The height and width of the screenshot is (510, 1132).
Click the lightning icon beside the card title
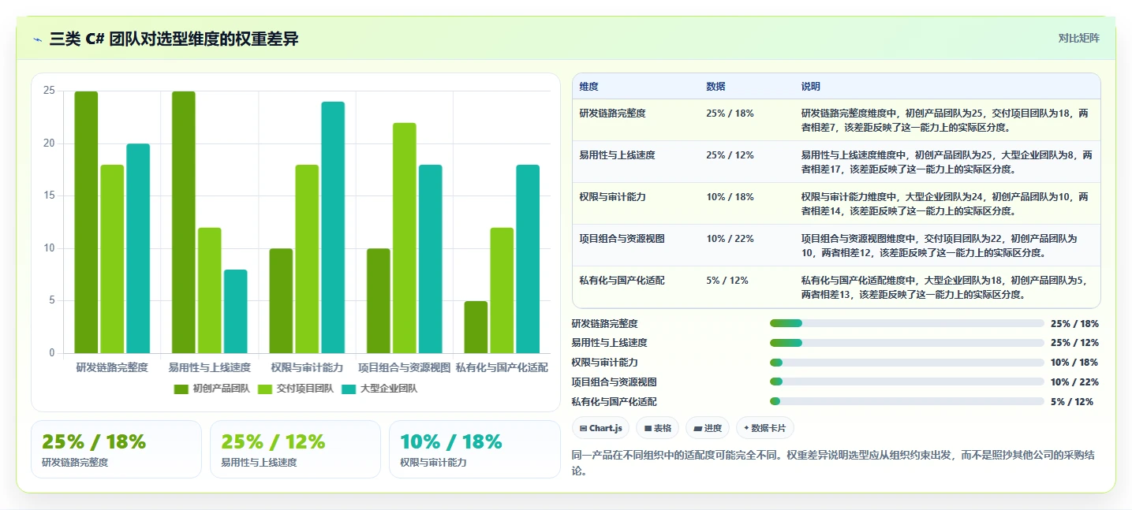click(x=37, y=39)
